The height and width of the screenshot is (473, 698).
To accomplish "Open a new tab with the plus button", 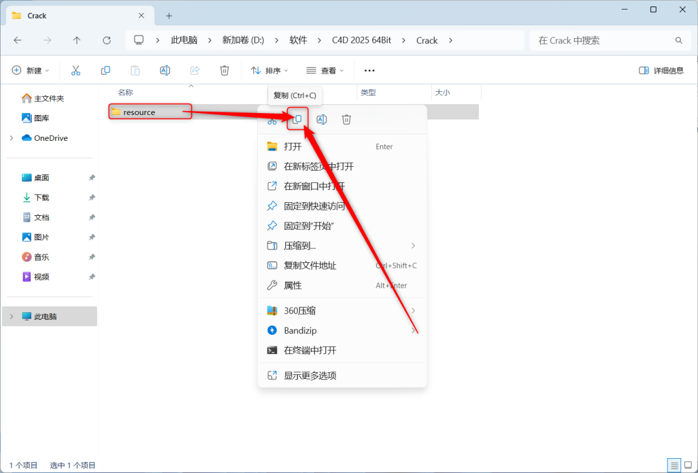I will coord(169,16).
